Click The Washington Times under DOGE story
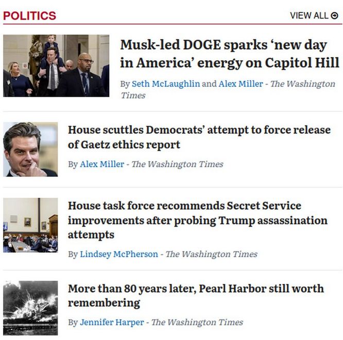343x340 pixels. click(304, 84)
